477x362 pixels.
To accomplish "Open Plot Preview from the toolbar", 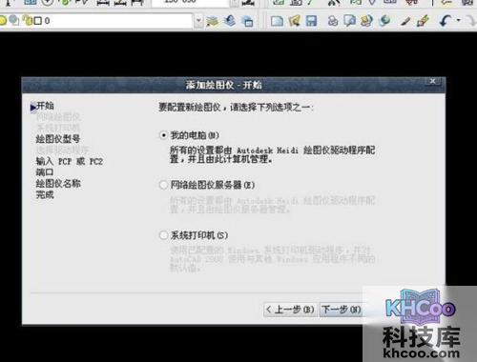I will click(x=350, y=21).
